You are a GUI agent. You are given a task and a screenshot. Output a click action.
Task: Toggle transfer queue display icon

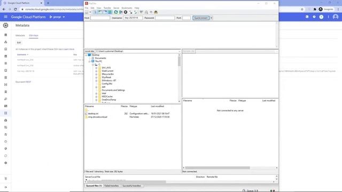110,12
